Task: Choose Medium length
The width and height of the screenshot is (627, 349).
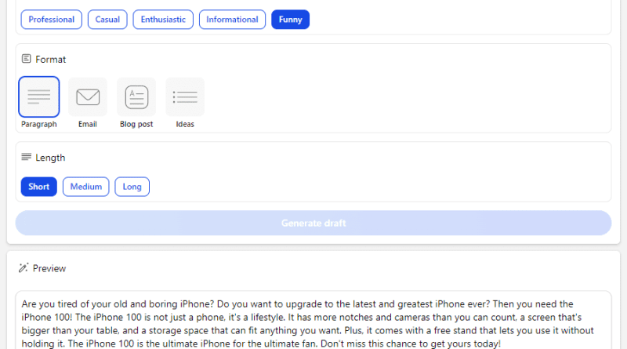Action: tap(86, 187)
